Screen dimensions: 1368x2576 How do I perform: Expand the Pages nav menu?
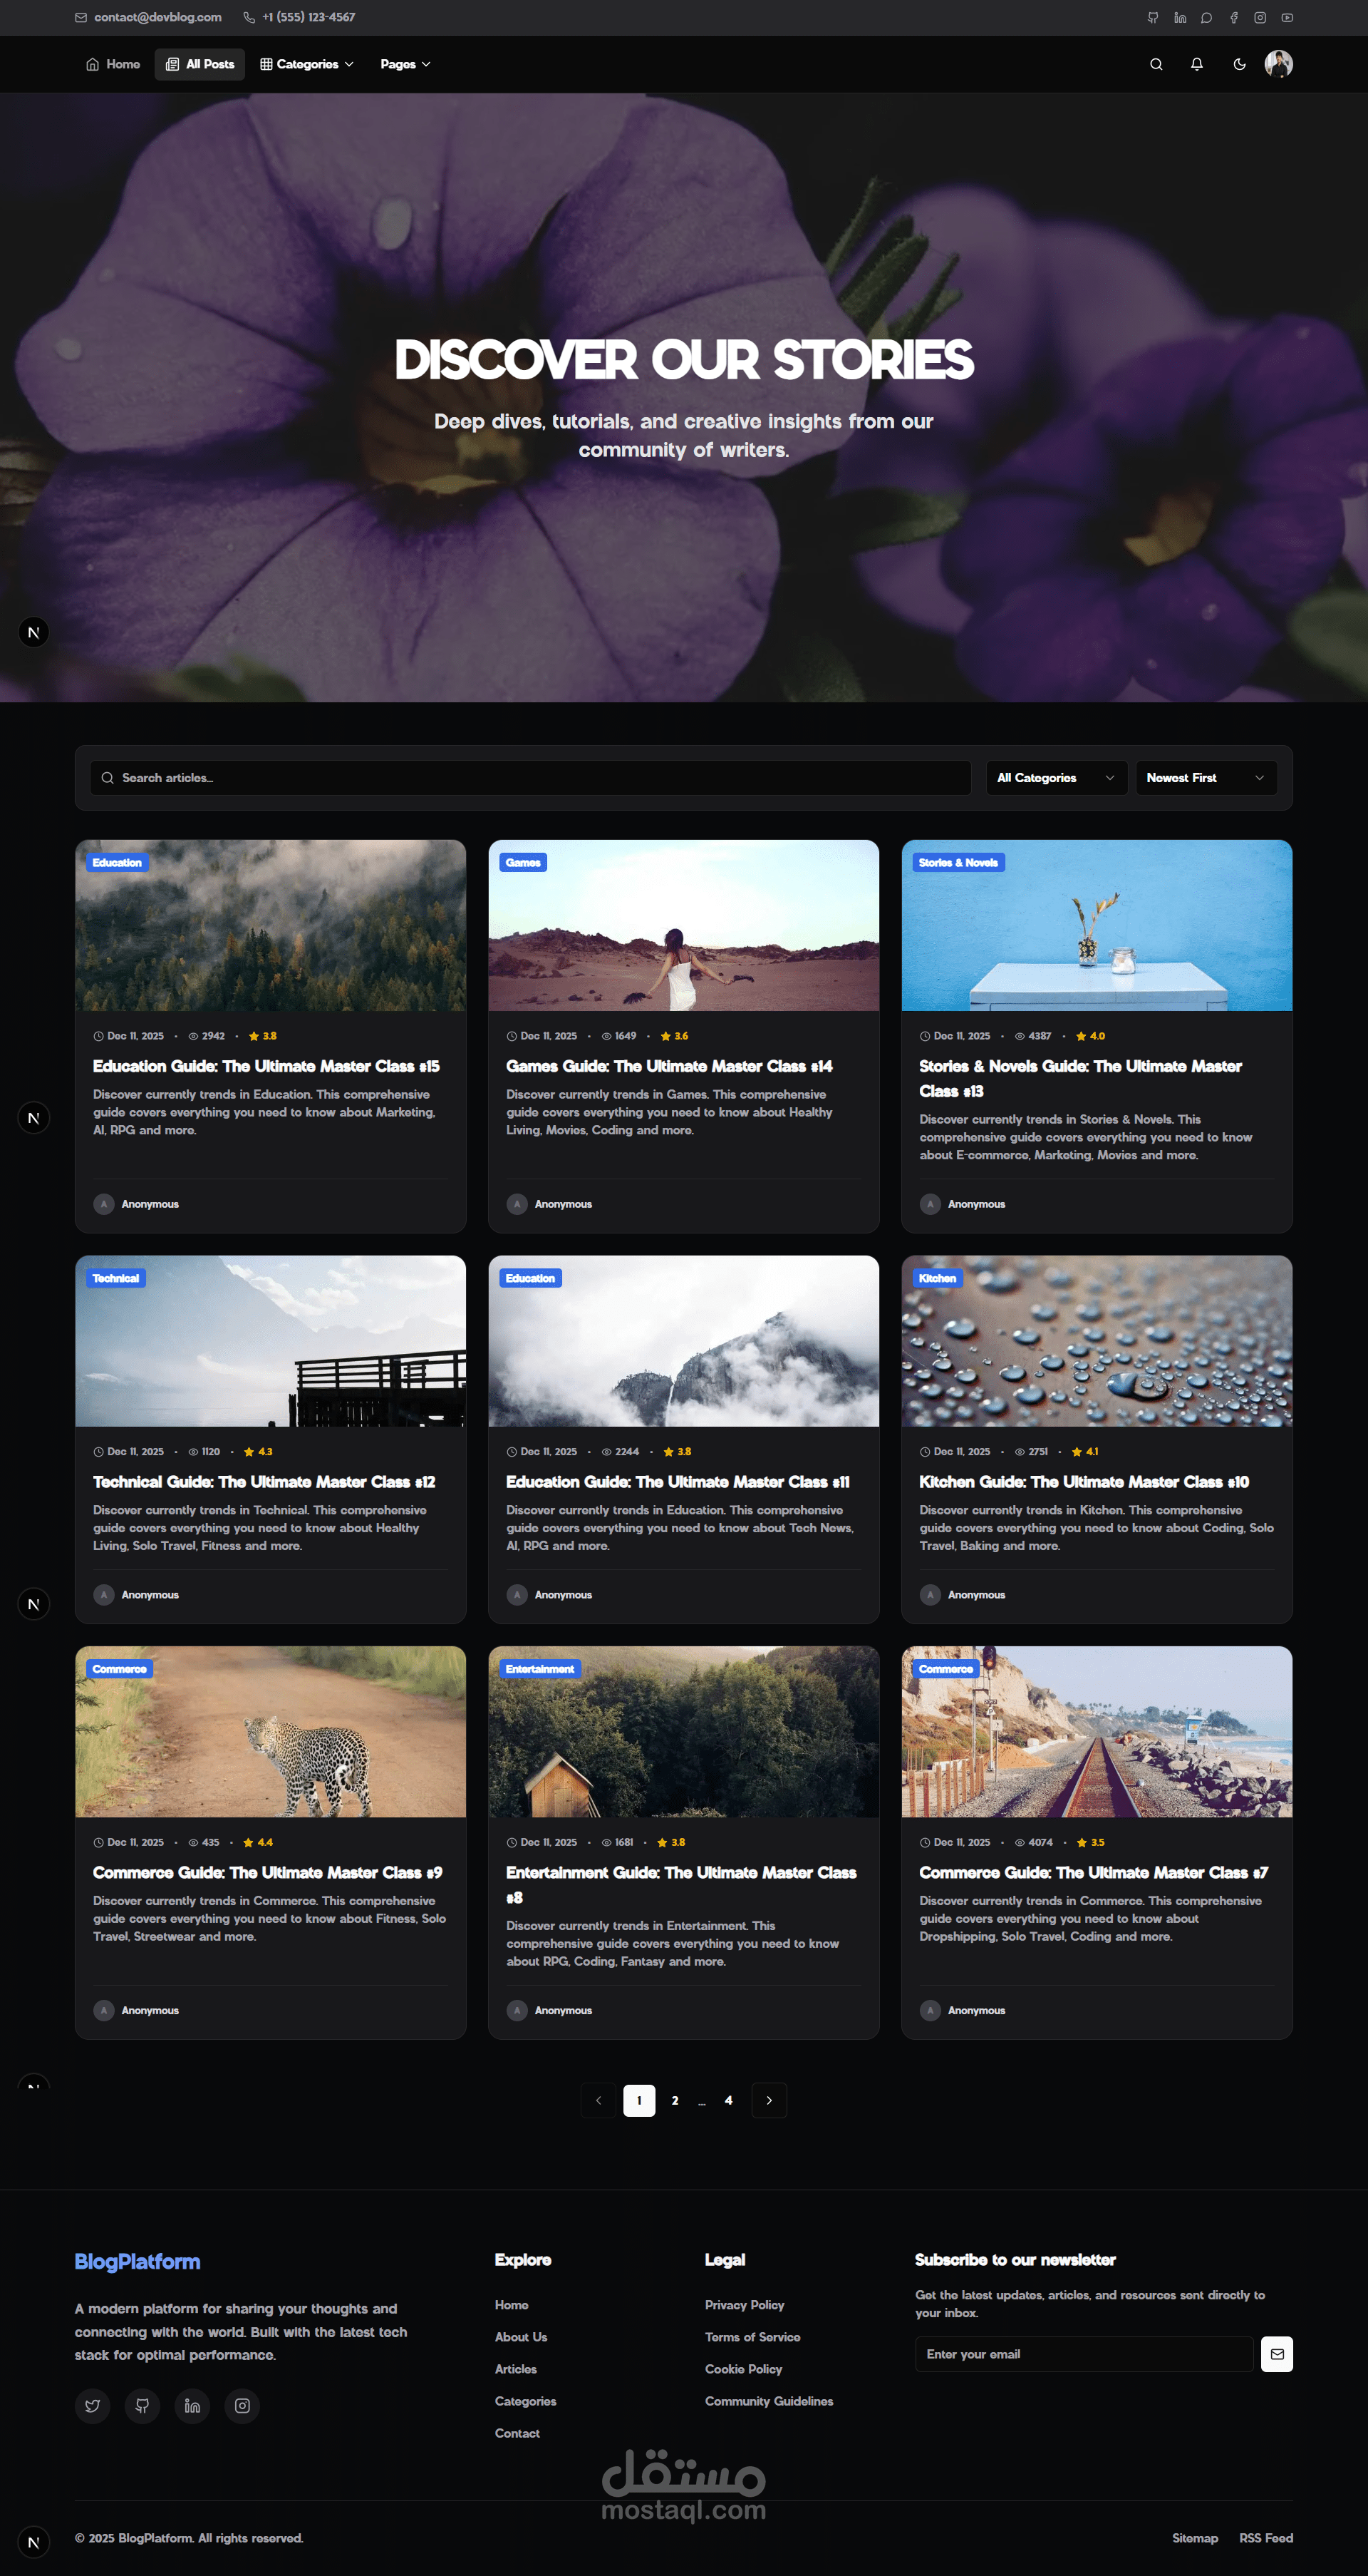click(405, 64)
